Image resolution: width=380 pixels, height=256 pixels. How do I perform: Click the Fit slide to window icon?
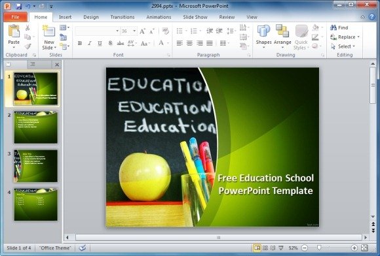364,248
